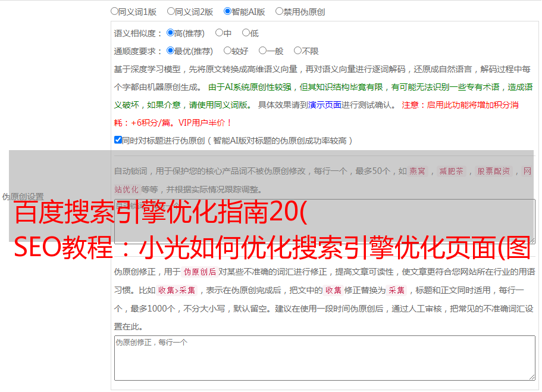Click the 伪原创设置 label
Viewport: 542px width, 392px height.
coord(23,197)
